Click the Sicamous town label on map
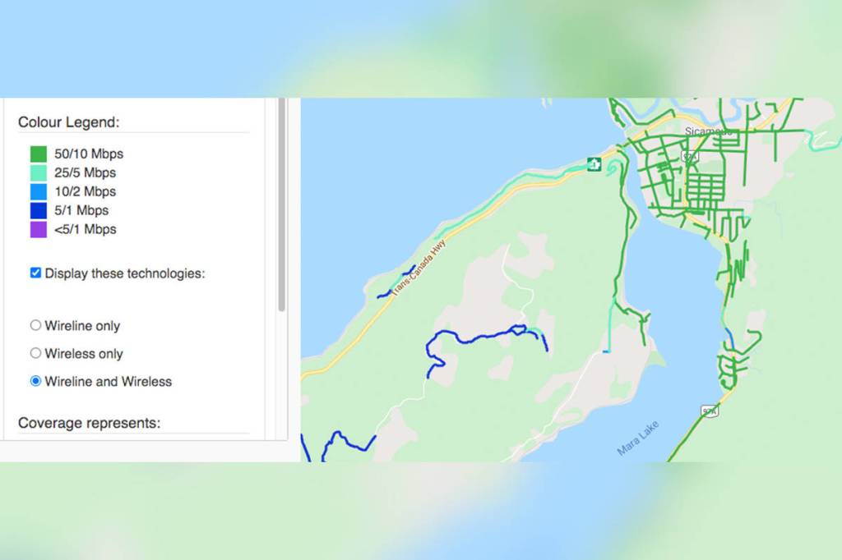Image resolution: width=842 pixels, height=560 pixels. (707, 131)
